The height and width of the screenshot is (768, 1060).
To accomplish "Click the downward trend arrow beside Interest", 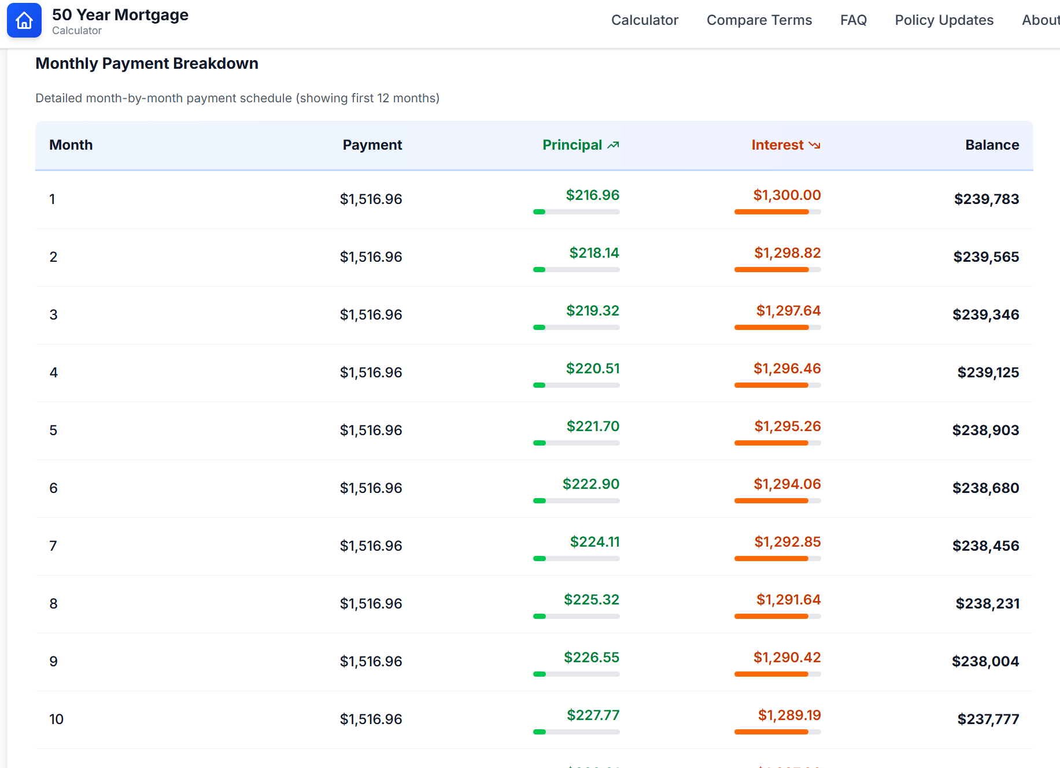I will [815, 145].
